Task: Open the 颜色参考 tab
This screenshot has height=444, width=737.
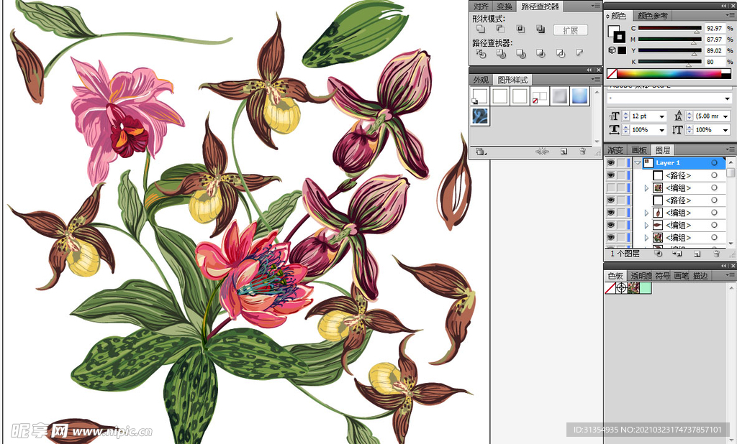Action: coord(652,16)
